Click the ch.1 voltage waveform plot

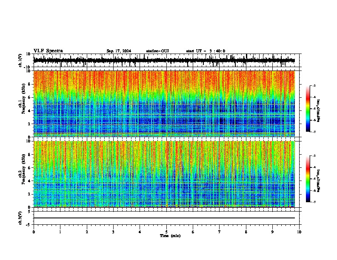point(164,60)
